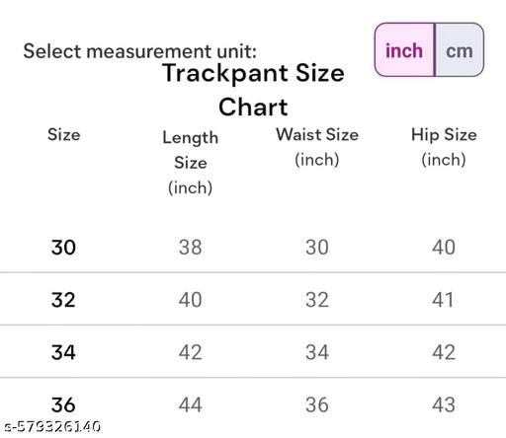Viewport: 506px width, 438px height.
Task: Click hip value 41 for size 32
Action: tap(443, 300)
